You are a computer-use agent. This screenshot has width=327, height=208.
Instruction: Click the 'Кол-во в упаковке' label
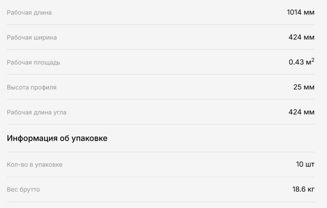[x=34, y=165]
